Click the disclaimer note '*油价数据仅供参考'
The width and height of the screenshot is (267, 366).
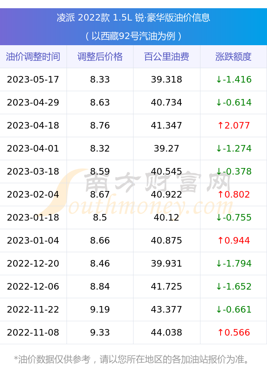(x=52, y=359)
